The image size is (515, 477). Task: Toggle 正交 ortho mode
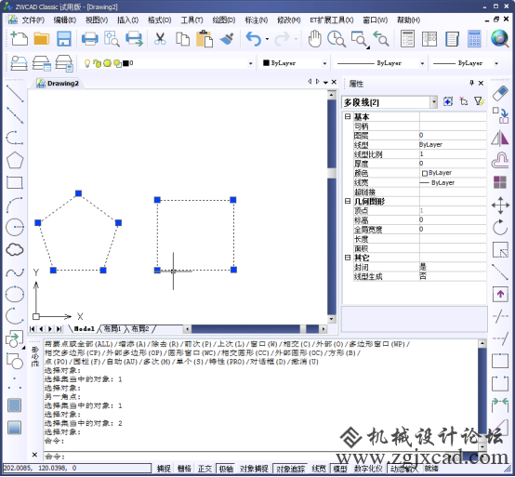tap(205, 469)
